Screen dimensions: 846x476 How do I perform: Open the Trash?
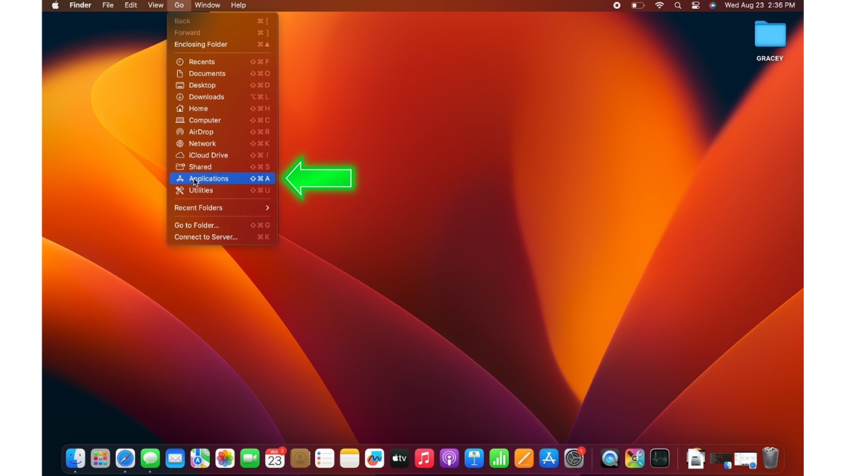(x=770, y=457)
